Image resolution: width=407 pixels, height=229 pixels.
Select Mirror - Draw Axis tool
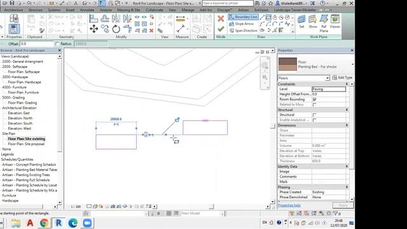[x=127, y=18]
